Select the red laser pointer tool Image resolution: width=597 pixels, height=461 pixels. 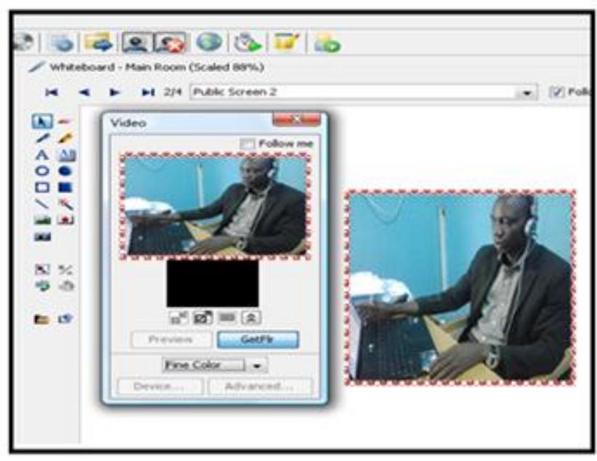(65, 121)
